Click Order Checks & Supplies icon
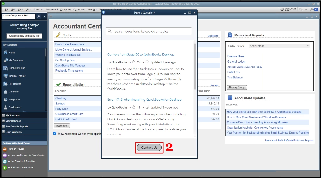 pos(5,162)
